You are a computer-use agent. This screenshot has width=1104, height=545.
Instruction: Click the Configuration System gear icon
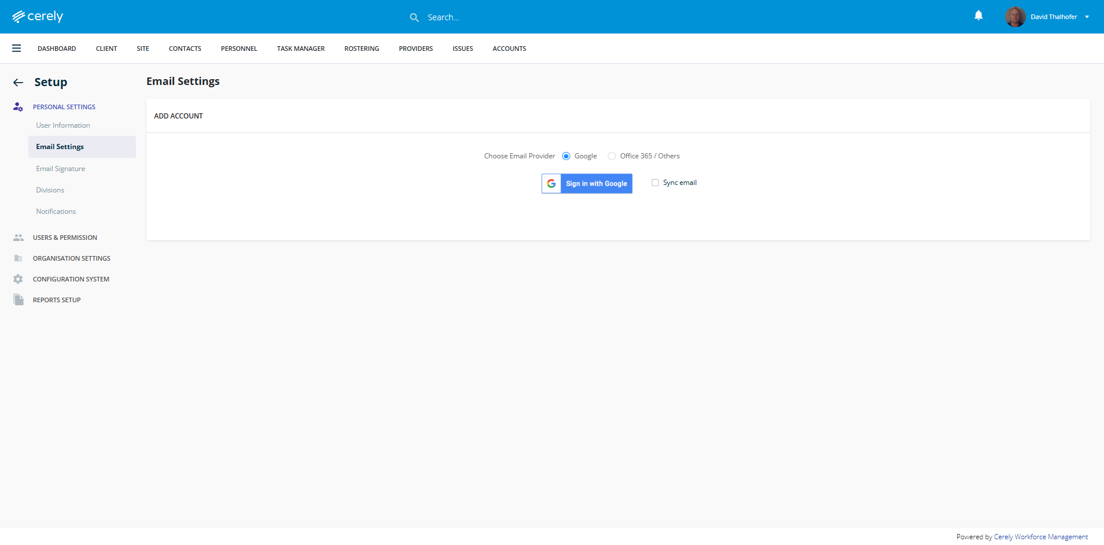click(x=18, y=279)
